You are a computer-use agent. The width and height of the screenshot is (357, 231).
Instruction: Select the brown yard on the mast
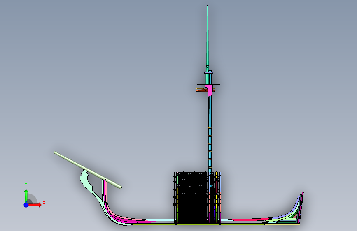pos(202,90)
